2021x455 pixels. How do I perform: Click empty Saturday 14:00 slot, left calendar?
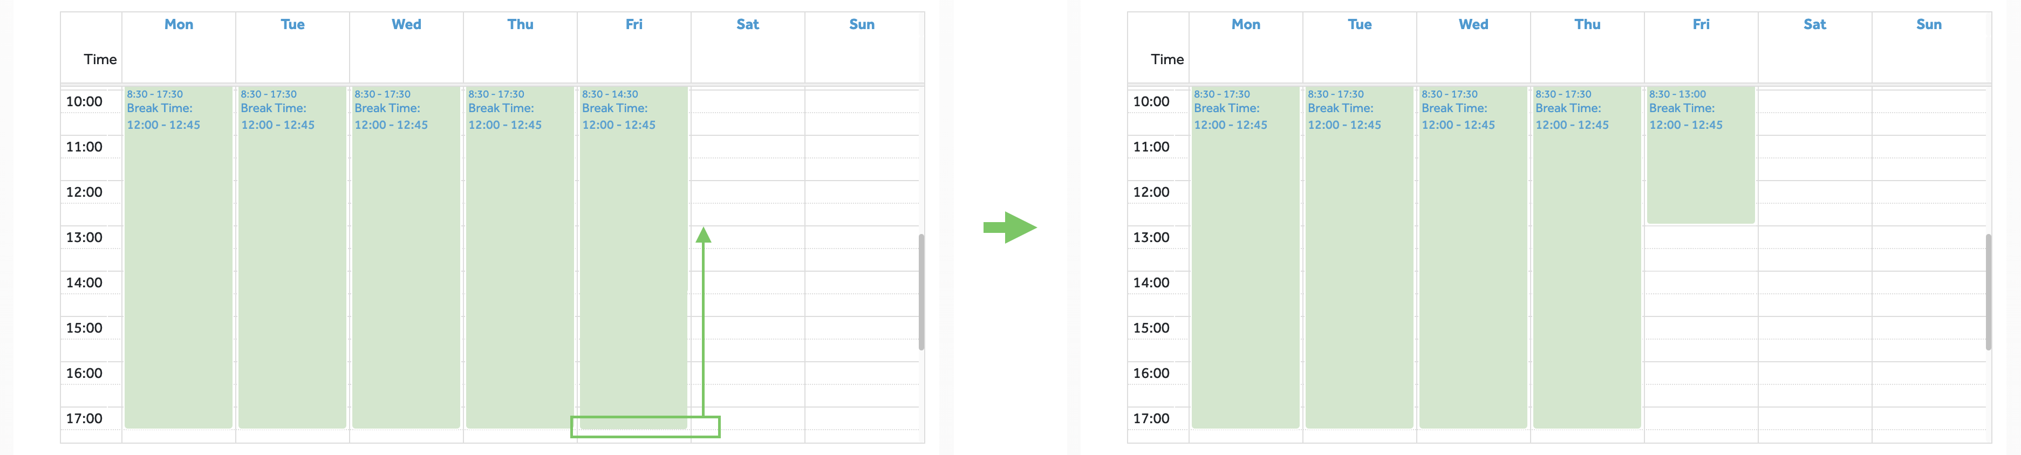(x=748, y=283)
